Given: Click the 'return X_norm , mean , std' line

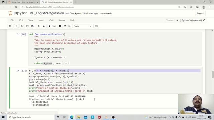Looking at the screenshot, I should 52,63.
